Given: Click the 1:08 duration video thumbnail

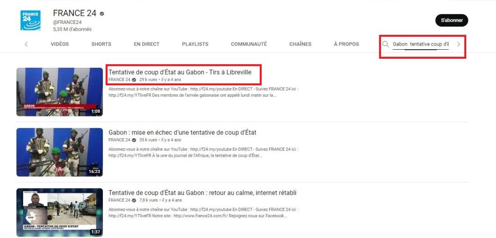Looking at the screenshot, I should tap(60, 92).
